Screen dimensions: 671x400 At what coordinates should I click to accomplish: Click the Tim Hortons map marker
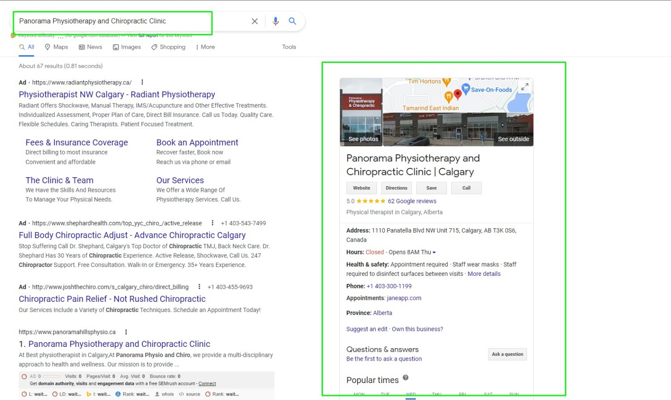[x=446, y=81]
